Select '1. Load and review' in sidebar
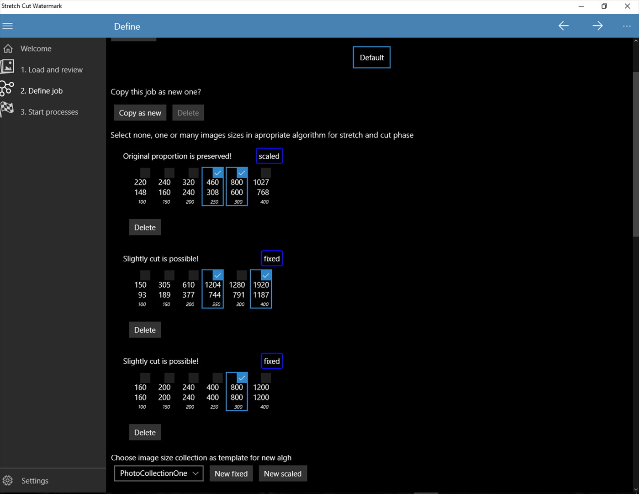The width and height of the screenshot is (639, 494). 52,70
